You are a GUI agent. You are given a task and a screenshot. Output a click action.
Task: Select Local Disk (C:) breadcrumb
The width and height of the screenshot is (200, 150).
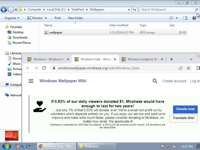coord(56,9)
